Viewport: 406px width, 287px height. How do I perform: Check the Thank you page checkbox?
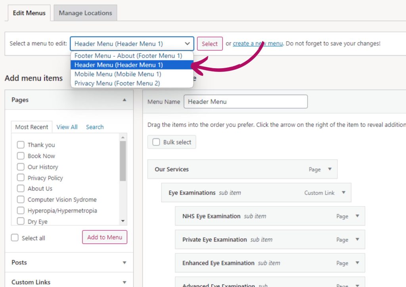point(21,145)
